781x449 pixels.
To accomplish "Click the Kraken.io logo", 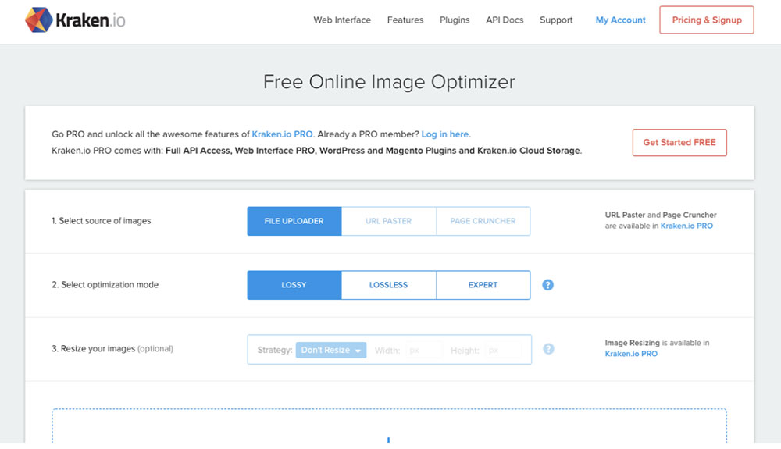I will click(75, 20).
